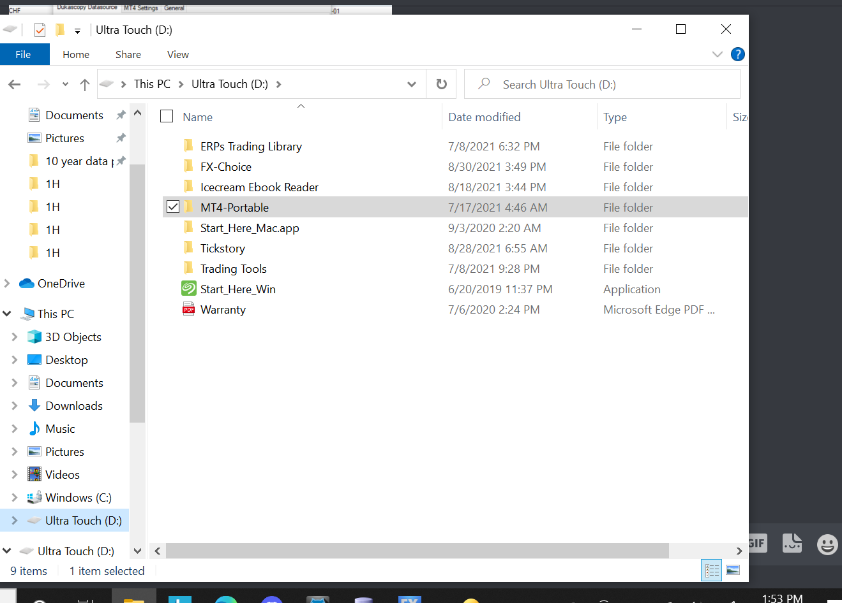This screenshot has height=603, width=842.
Task: Sort by the Type column header
Action: (615, 117)
